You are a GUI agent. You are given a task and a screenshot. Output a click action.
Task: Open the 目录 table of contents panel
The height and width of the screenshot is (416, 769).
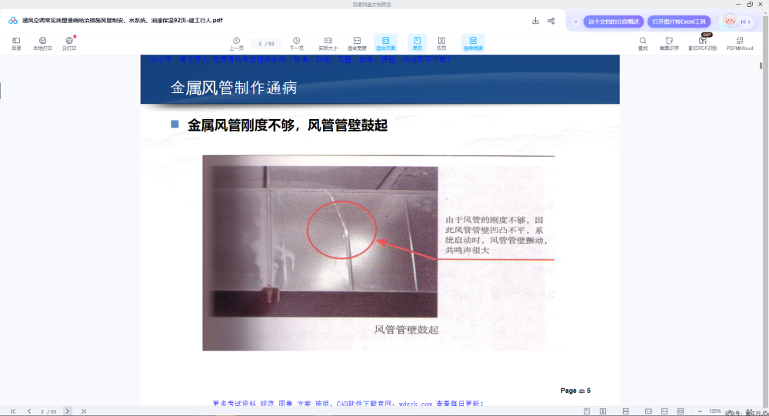[16, 43]
